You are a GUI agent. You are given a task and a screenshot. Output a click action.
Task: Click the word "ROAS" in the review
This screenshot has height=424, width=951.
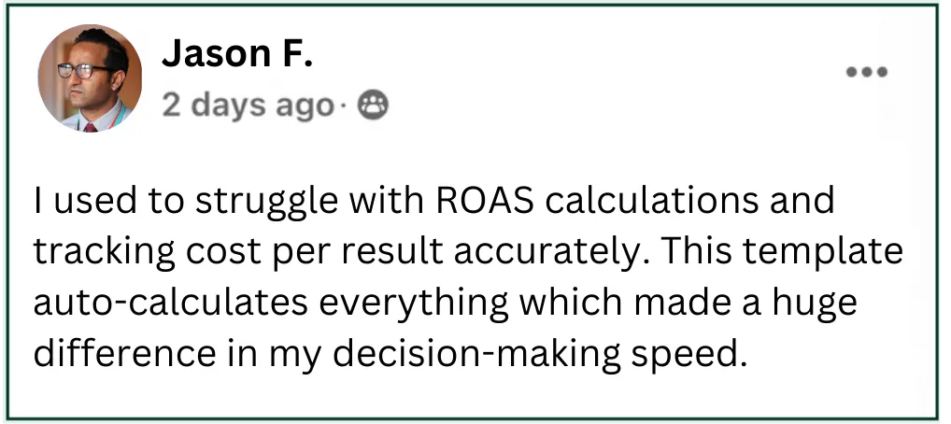tap(486, 201)
